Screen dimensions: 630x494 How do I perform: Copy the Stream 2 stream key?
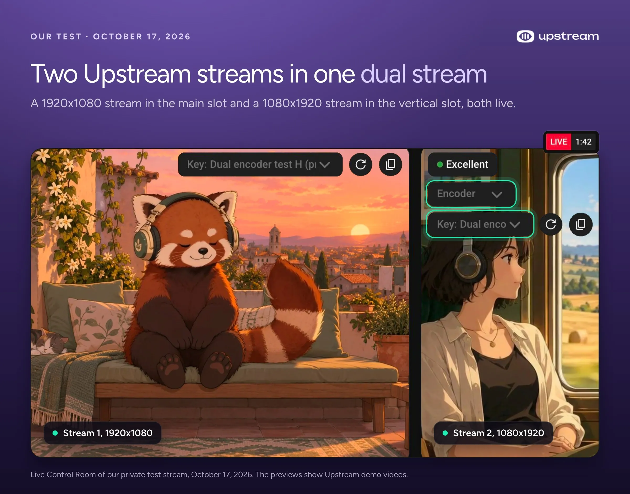pos(581,224)
